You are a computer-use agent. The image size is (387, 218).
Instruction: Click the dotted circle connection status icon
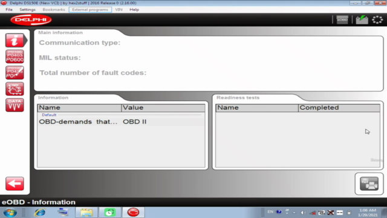[377, 20]
